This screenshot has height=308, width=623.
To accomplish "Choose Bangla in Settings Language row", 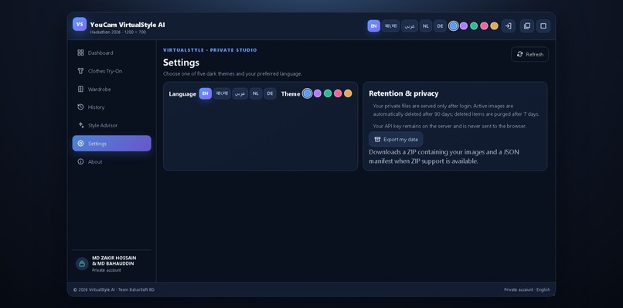I will pyautogui.click(x=222, y=93).
